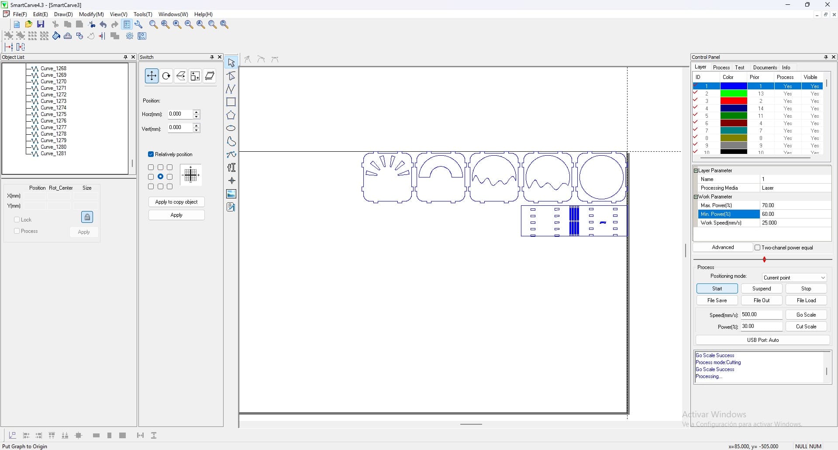Switch to the move transform mode
This screenshot has width=838, height=450.
152,76
